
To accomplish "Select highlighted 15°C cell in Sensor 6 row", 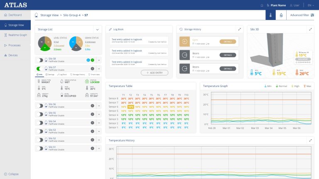I will click(x=130, y=106).
